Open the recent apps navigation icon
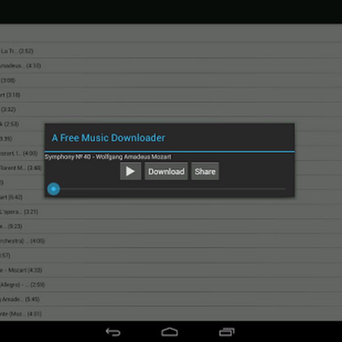Image resolution: width=342 pixels, height=342 pixels. click(226, 332)
